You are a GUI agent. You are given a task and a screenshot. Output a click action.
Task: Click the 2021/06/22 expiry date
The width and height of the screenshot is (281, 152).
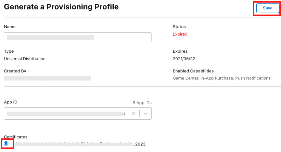point(184,59)
